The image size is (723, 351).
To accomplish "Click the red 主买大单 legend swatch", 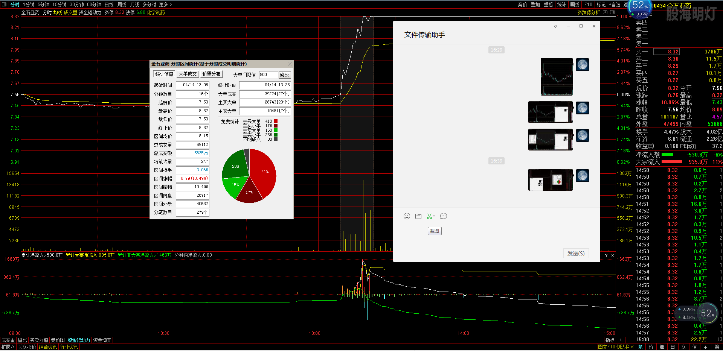I will coord(276,121).
